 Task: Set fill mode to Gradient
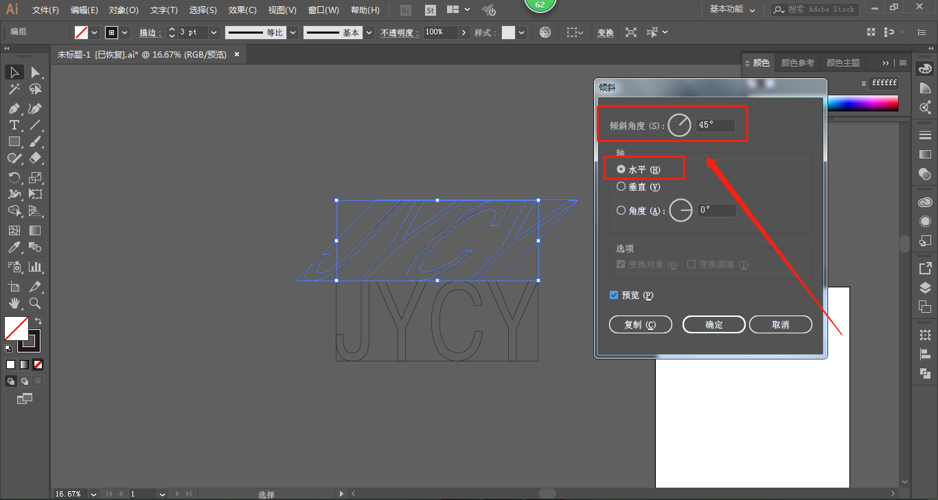click(25, 364)
